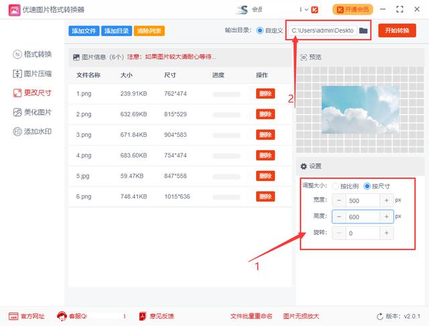
Task: Click the size value 762*474
Action: 176,94
